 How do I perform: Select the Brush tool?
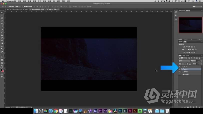2,32
